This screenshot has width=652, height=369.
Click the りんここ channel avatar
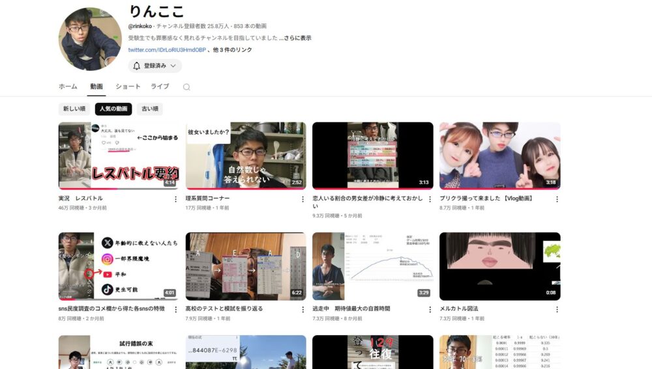[x=89, y=38]
